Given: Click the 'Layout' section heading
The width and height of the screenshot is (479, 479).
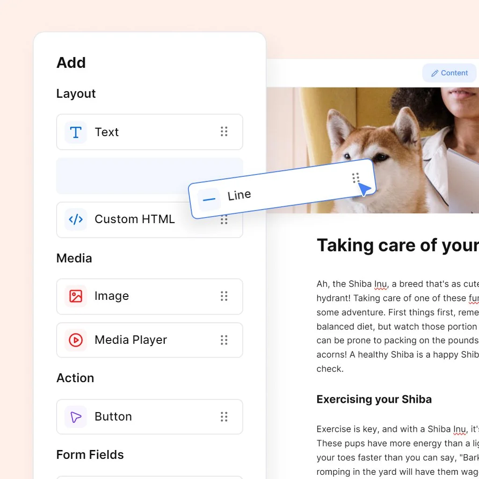Looking at the screenshot, I should 76,94.
